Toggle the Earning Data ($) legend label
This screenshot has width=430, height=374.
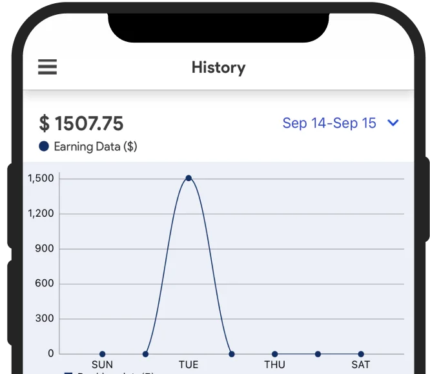[96, 146]
